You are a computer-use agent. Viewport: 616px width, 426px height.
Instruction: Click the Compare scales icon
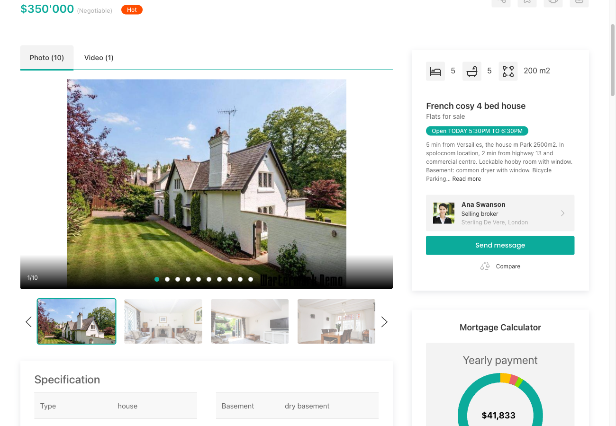(484, 266)
